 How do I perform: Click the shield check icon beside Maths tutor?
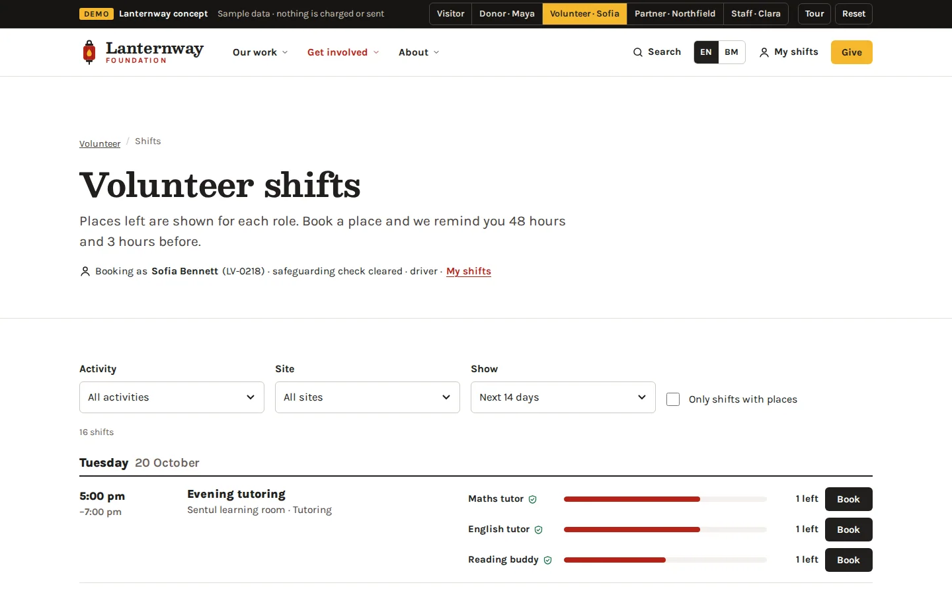533,499
